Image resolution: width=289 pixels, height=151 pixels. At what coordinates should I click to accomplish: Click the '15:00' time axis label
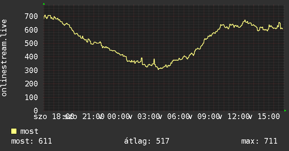269,117
